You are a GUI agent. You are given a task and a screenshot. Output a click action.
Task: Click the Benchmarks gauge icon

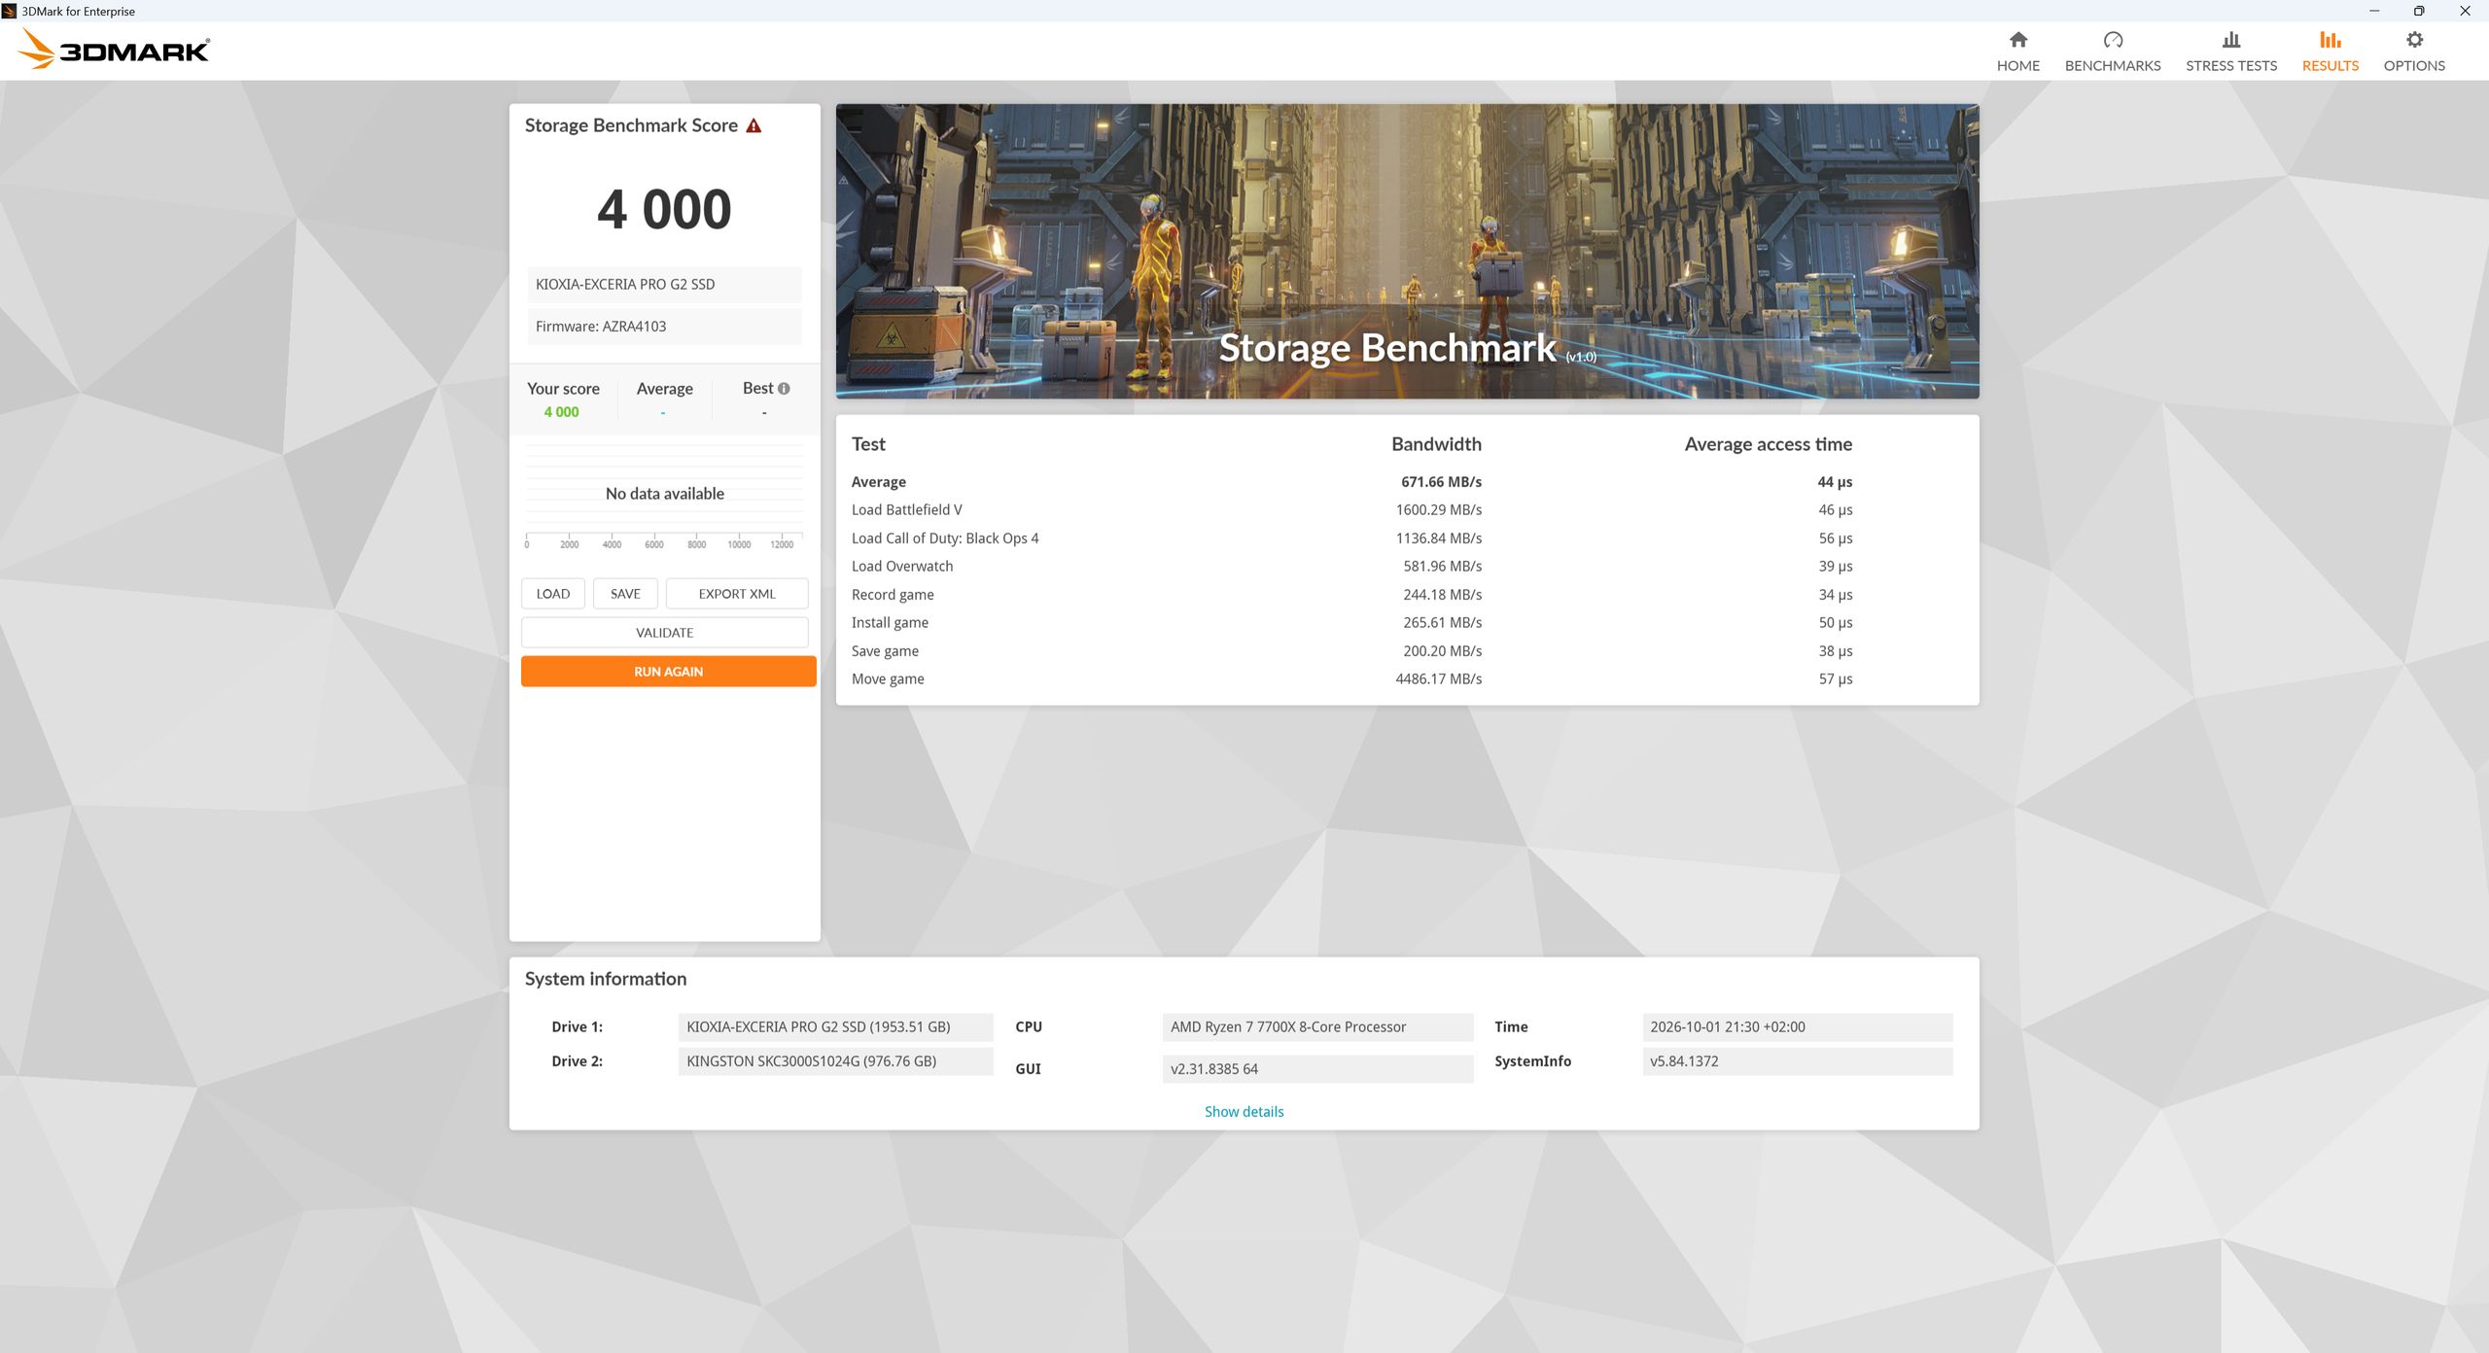click(x=2113, y=40)
